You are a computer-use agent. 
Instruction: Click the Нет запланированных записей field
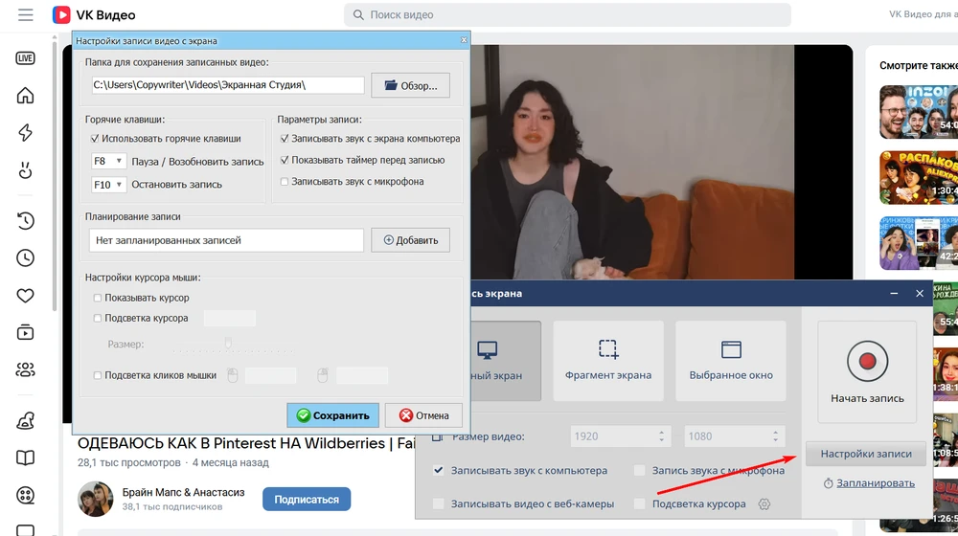tap(226, 240)
